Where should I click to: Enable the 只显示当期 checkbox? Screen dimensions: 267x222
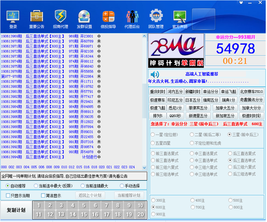[x=8, y=196]
